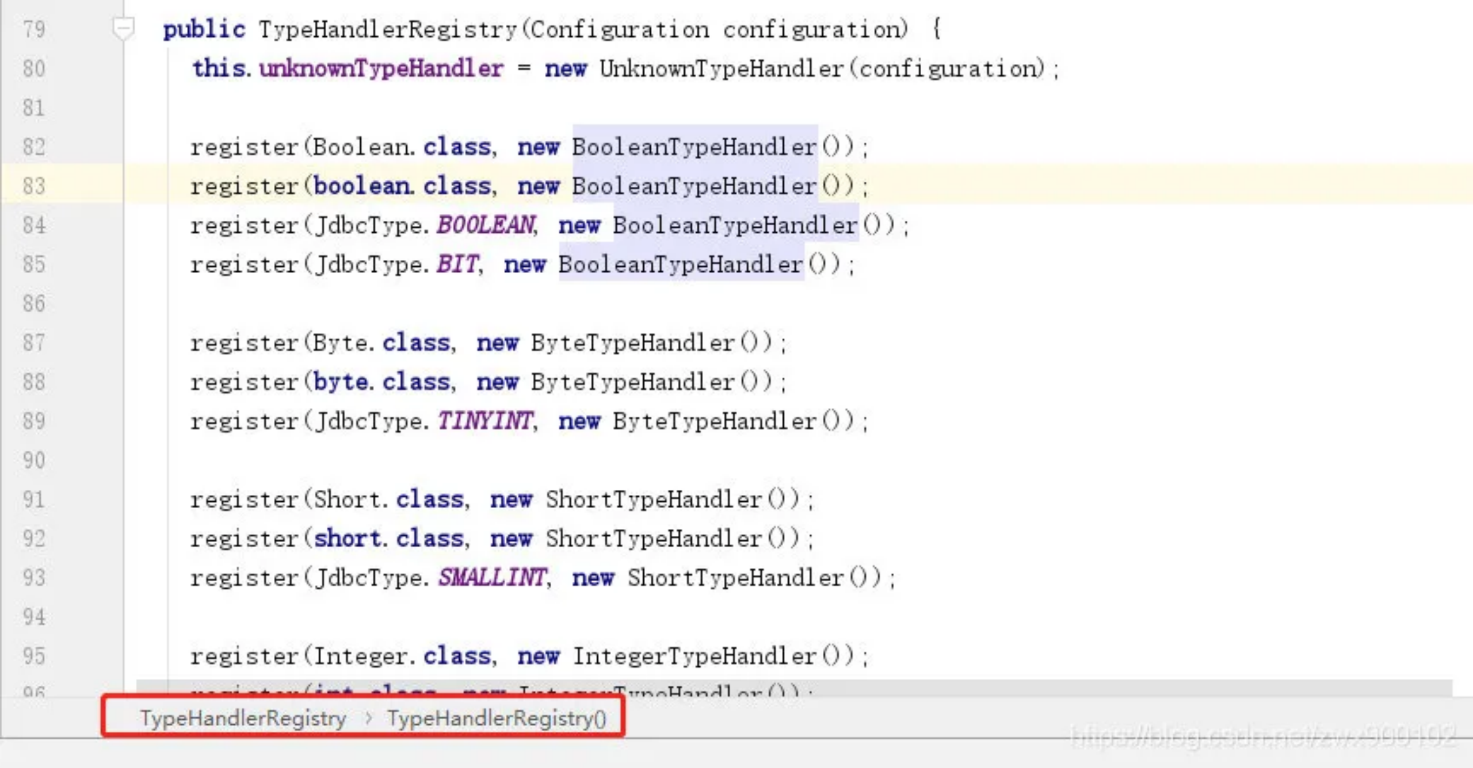This screenshot has height=768, width=1473.
Task: Set a breakpoint on line 82 gutter
Action: 86,147
